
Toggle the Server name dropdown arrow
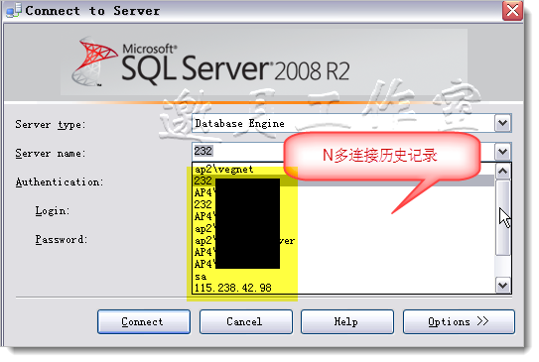(503, 152)
